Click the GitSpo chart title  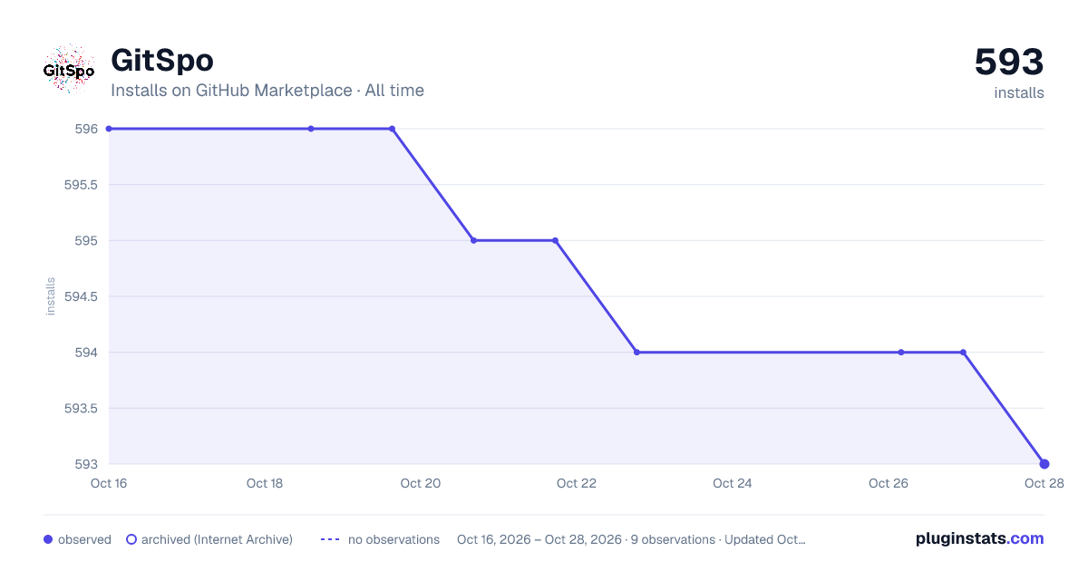click(x=162, y=60)
